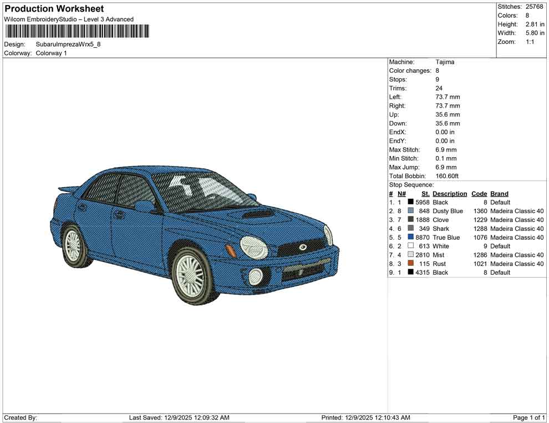Open the Description column header
Image resolution: width=549 pixels, height=423 pixels.
(x=449, y=193)
